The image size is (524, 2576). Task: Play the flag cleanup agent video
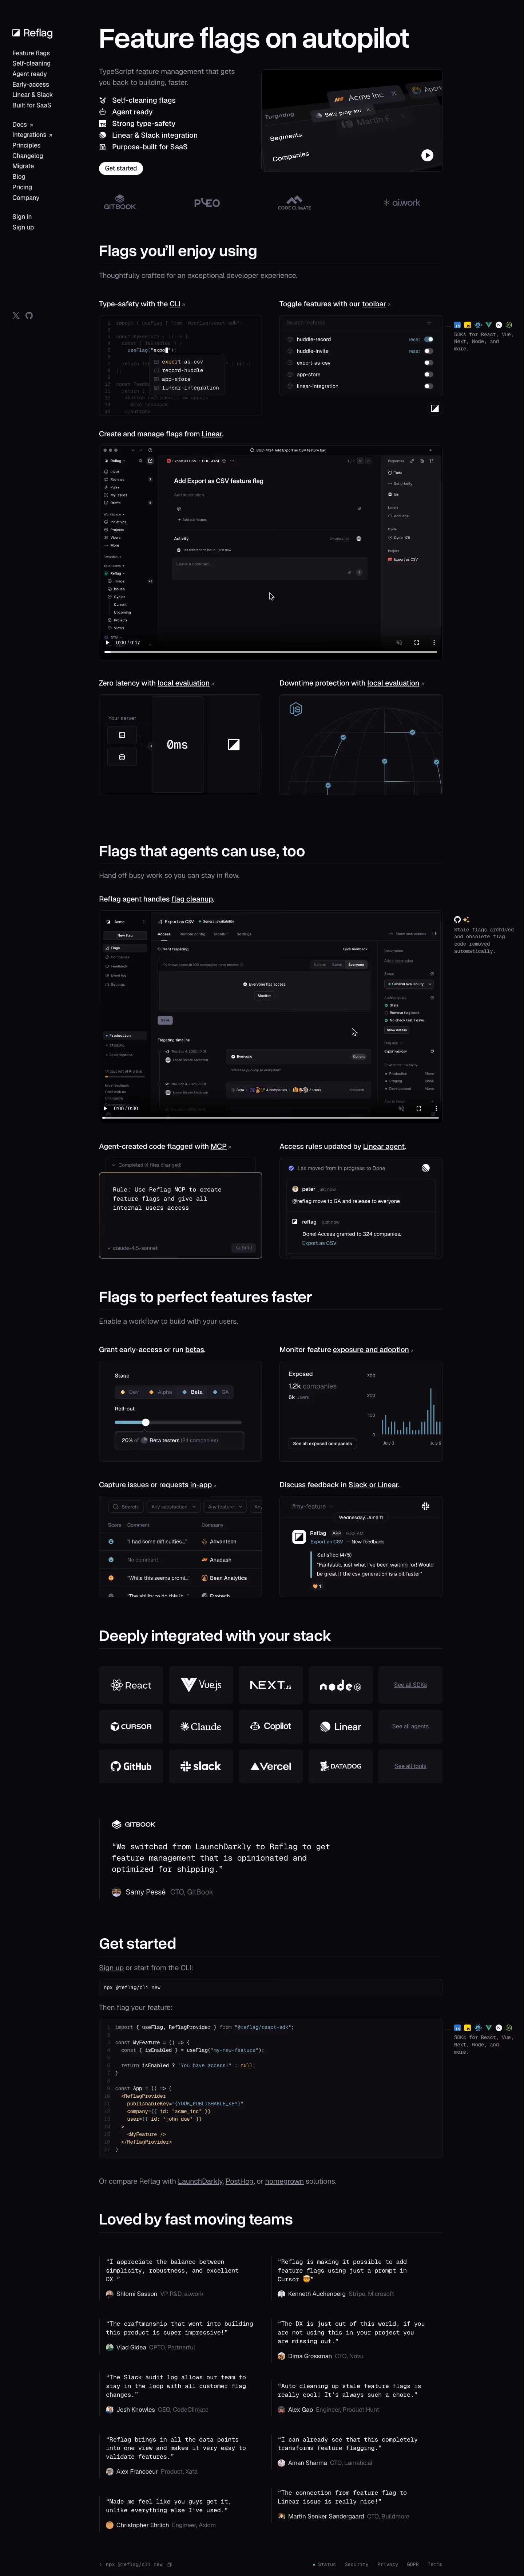pos(107,1108)
